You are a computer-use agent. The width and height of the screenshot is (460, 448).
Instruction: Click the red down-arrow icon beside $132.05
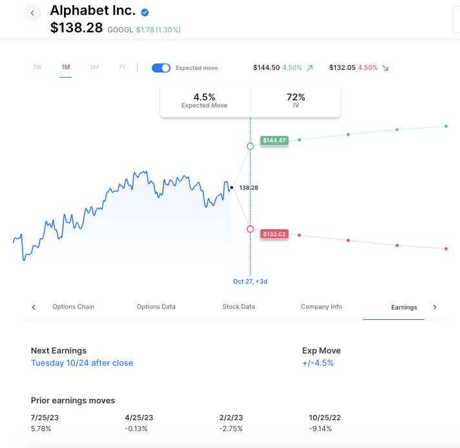[x=386, y=68]
